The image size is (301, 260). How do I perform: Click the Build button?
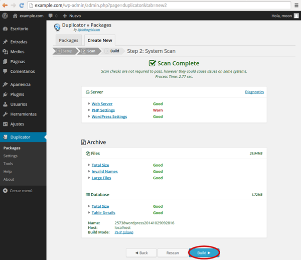point(204,252)
